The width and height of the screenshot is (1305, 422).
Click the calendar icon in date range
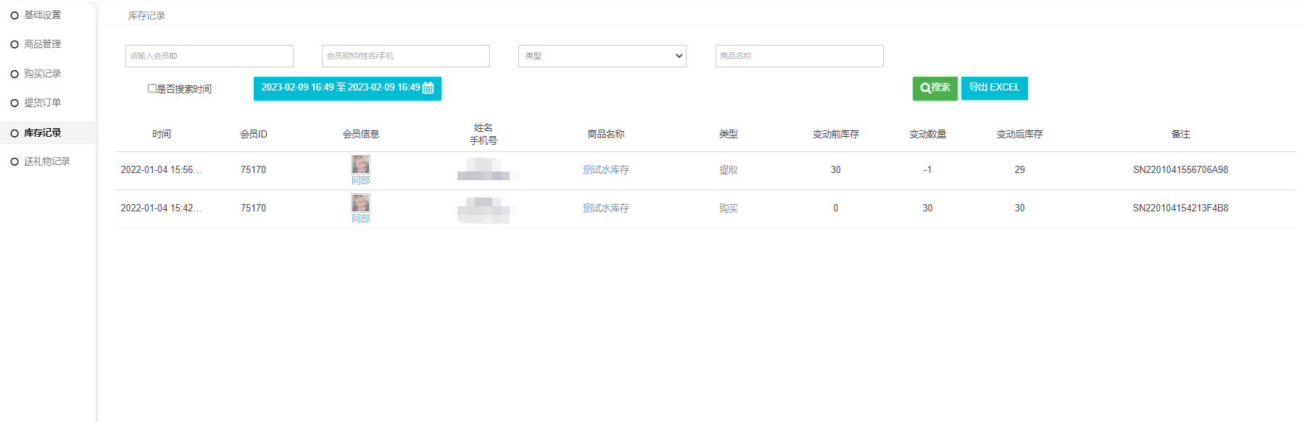coord(428,88)
